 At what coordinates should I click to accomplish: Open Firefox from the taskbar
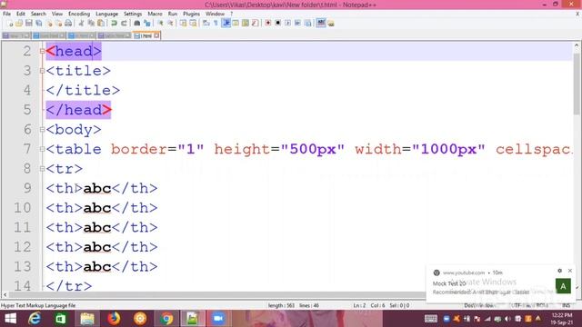point(114,319)
